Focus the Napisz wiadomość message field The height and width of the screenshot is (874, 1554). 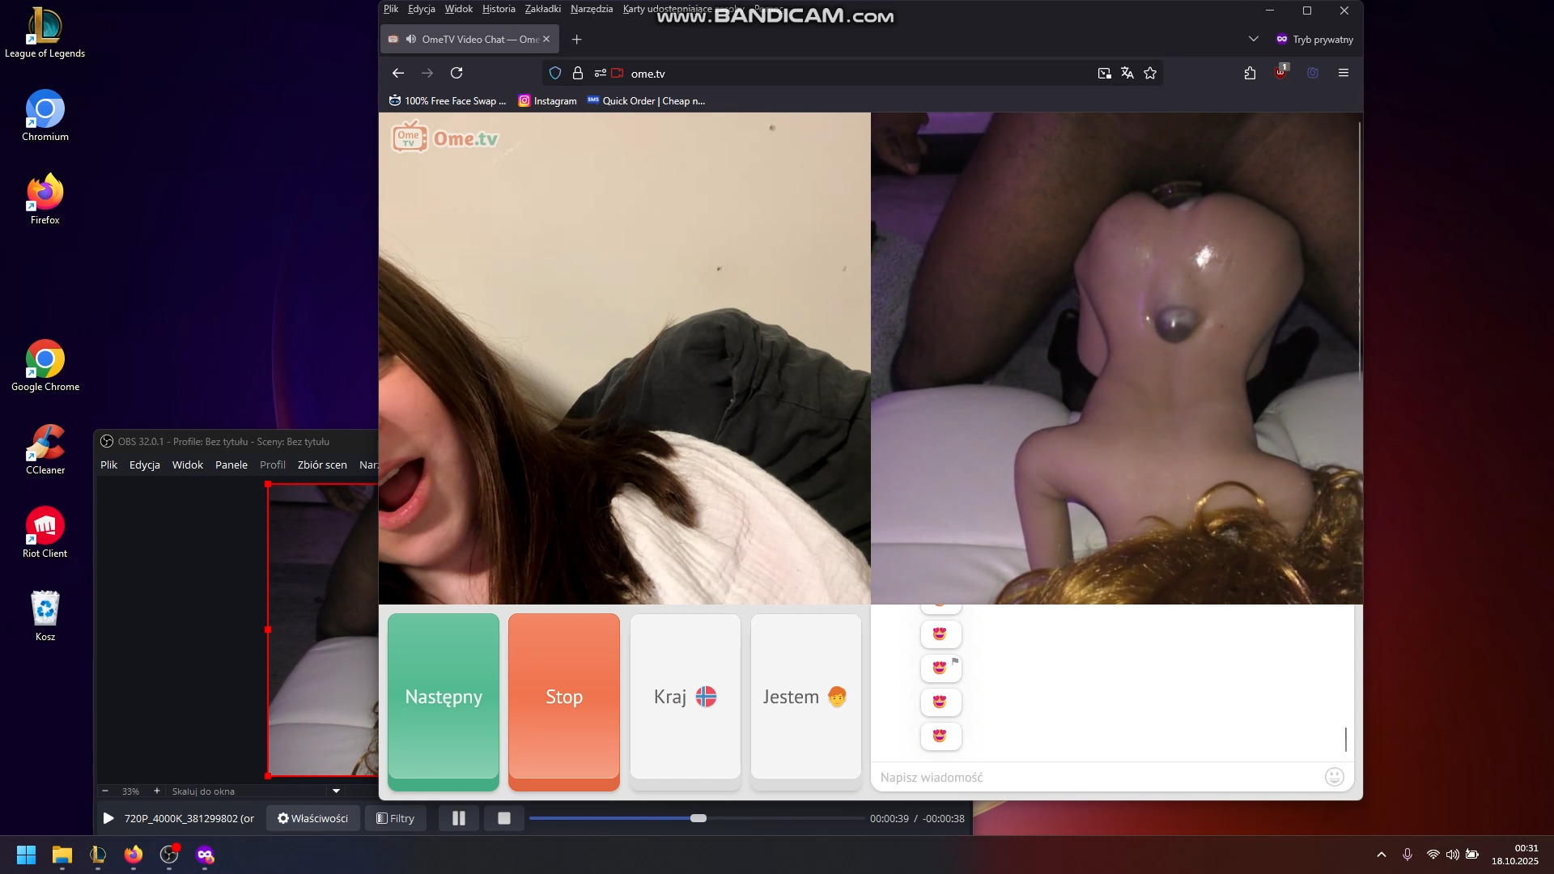1093,777
